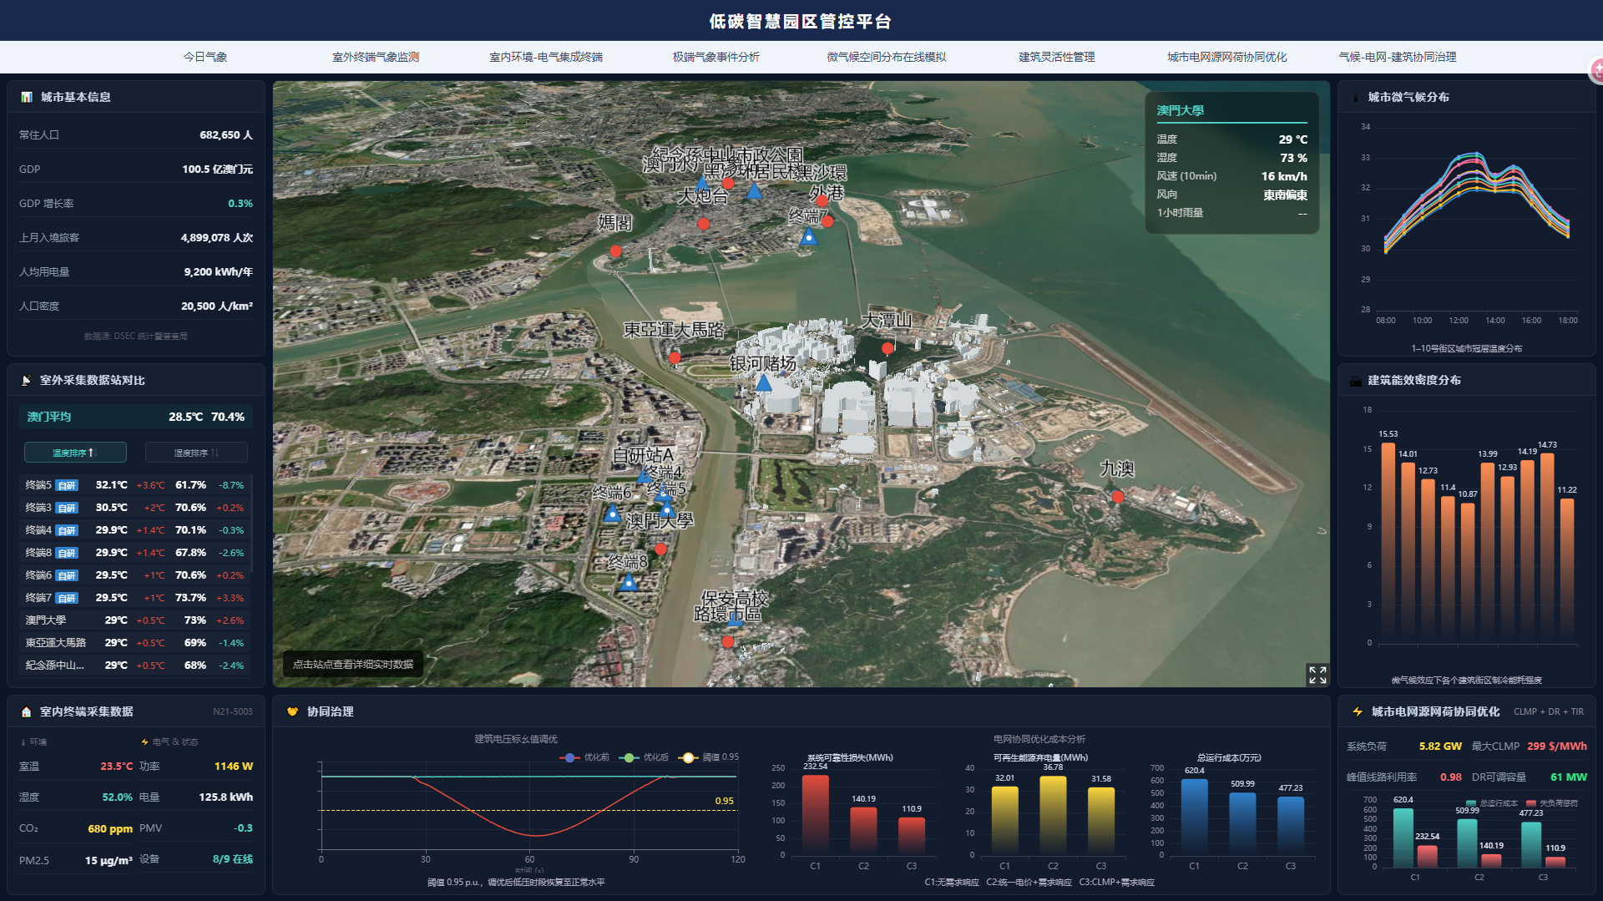Toggle the 优化后 legend series

tap(644, 757)
